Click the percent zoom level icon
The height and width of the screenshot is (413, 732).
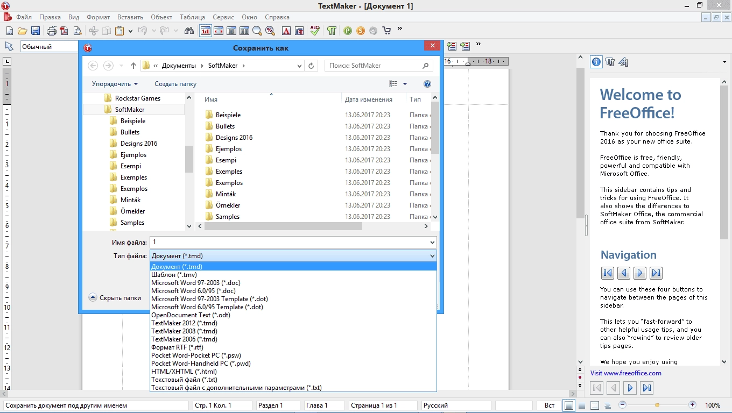tap(270, 31)
